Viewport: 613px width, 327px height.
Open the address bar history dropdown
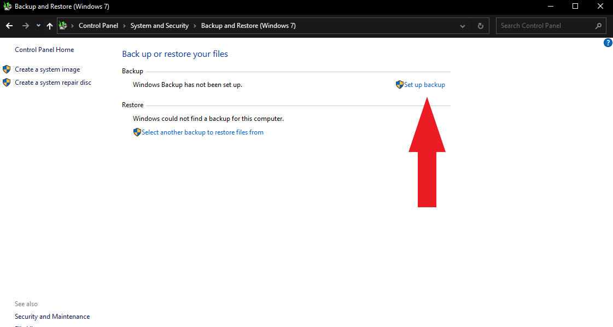[463, 26]
